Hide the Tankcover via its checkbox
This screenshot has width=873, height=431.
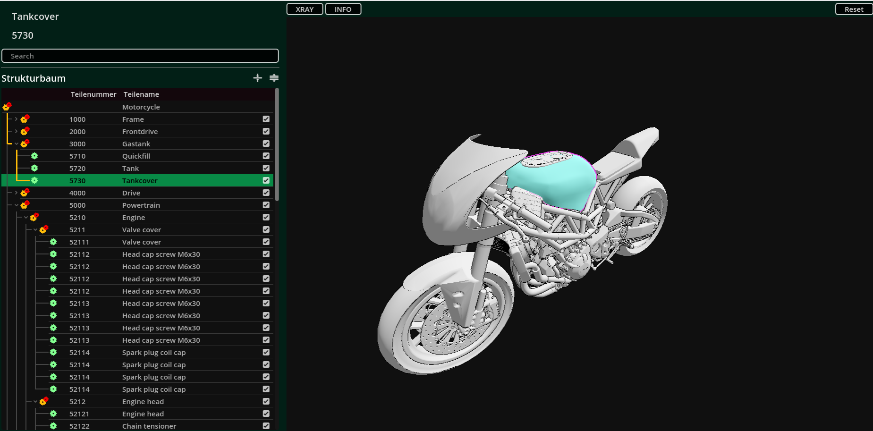coord(266,180)
